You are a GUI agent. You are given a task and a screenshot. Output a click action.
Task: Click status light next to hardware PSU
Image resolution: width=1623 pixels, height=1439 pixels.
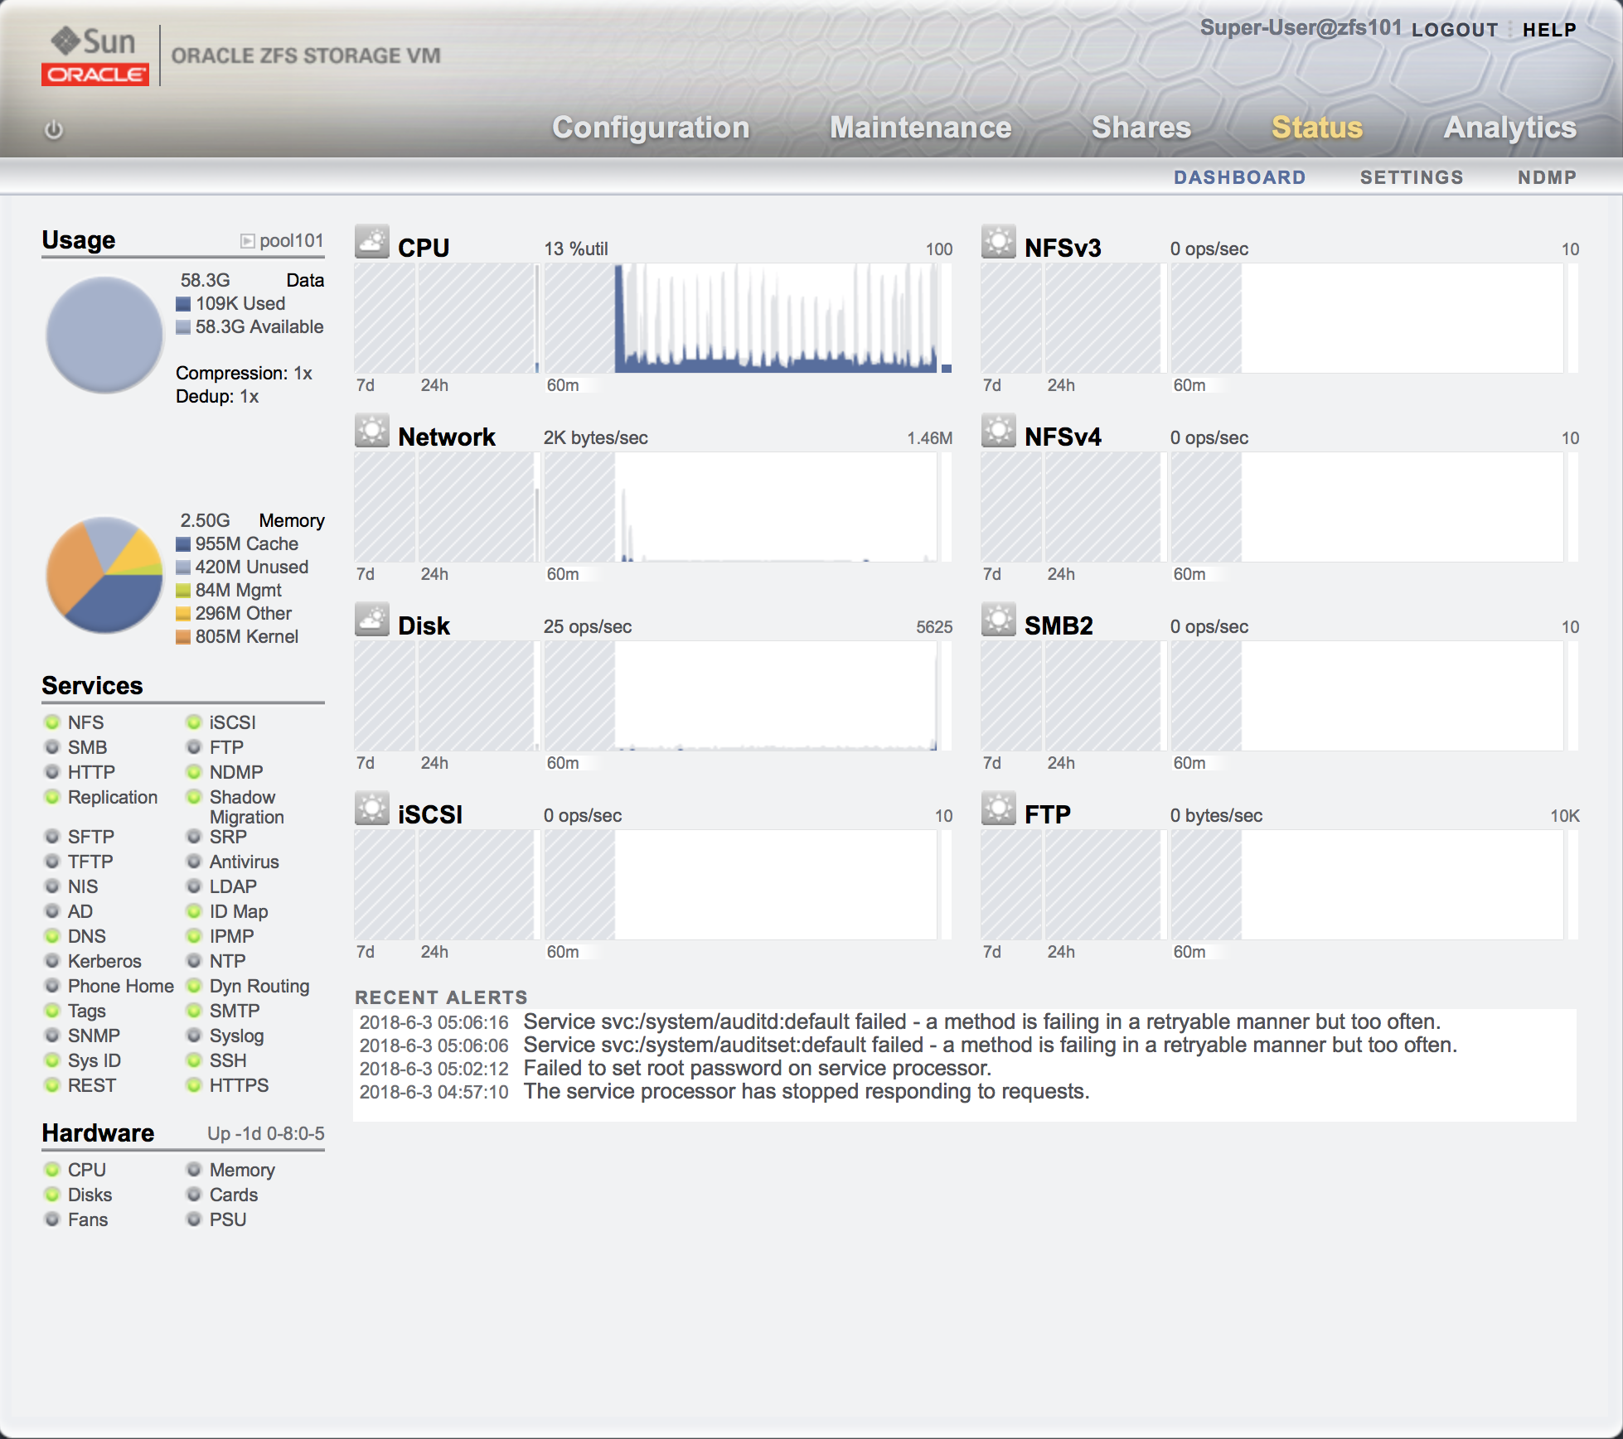click(x=194, y=1219)
